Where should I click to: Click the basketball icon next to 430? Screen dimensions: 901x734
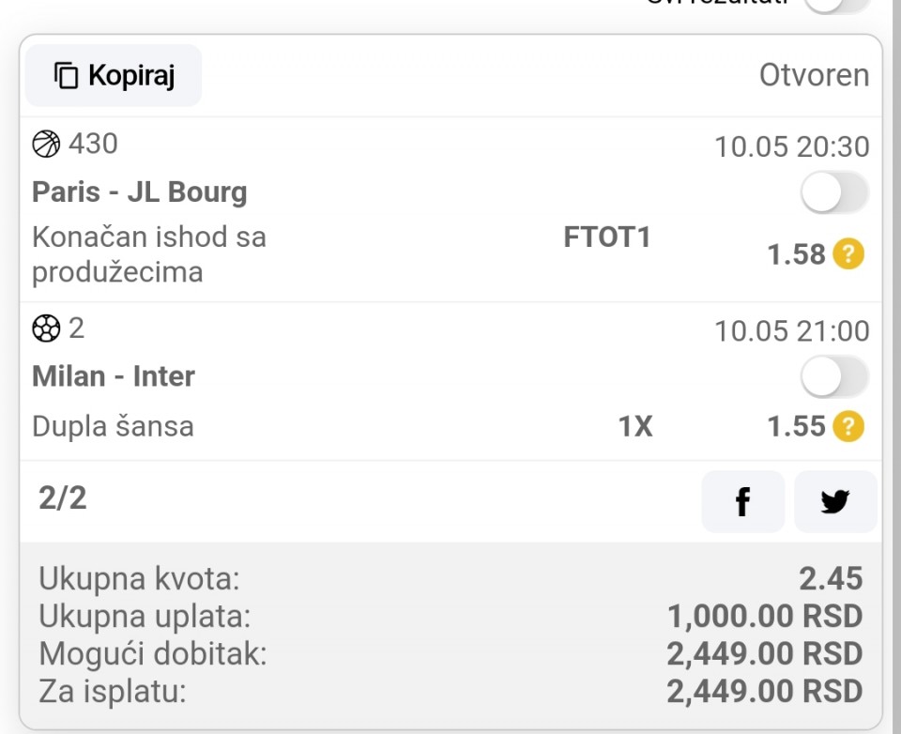46,144
